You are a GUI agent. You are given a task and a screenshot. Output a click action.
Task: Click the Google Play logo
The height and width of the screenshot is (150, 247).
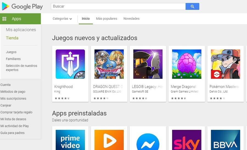(x=22, y=7)
